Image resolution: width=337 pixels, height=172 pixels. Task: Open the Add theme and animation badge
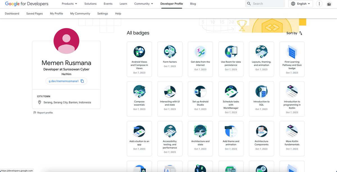(x=231, y=139)
